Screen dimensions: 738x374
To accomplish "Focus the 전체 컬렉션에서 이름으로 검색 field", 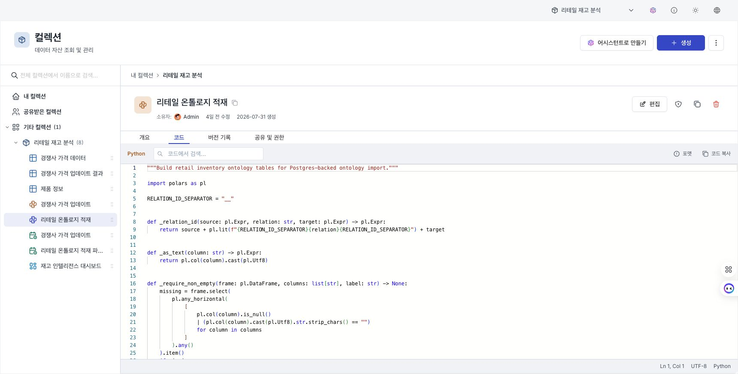I will tap(60, 75).
